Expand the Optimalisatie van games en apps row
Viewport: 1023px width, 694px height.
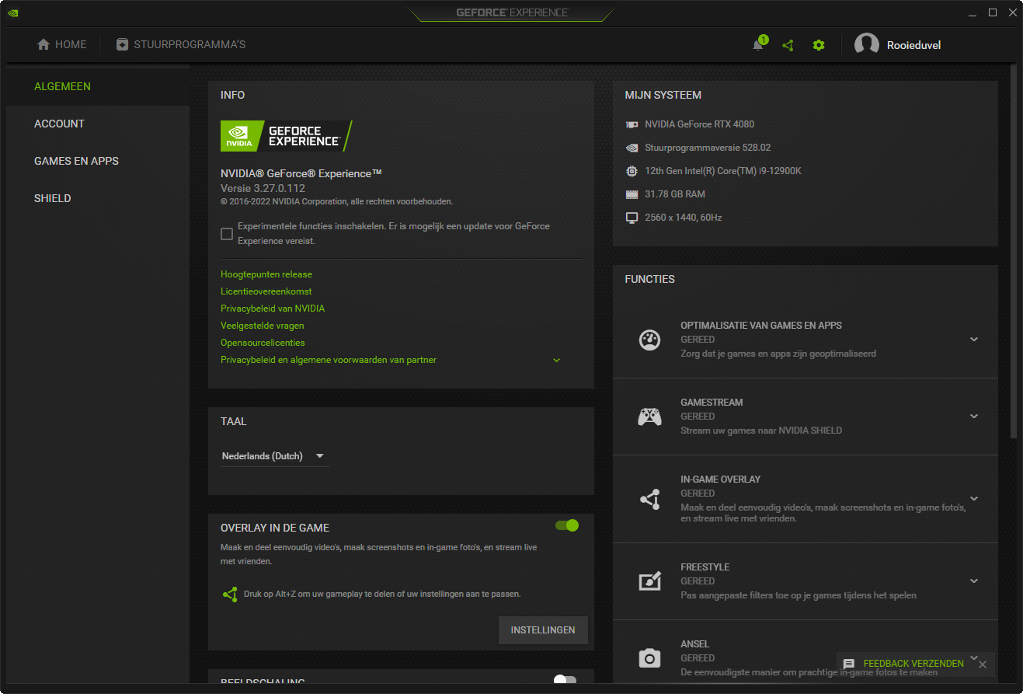(x=805, y=340)
